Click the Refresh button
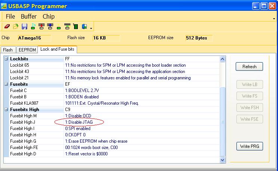 click(x=249, y=67)
